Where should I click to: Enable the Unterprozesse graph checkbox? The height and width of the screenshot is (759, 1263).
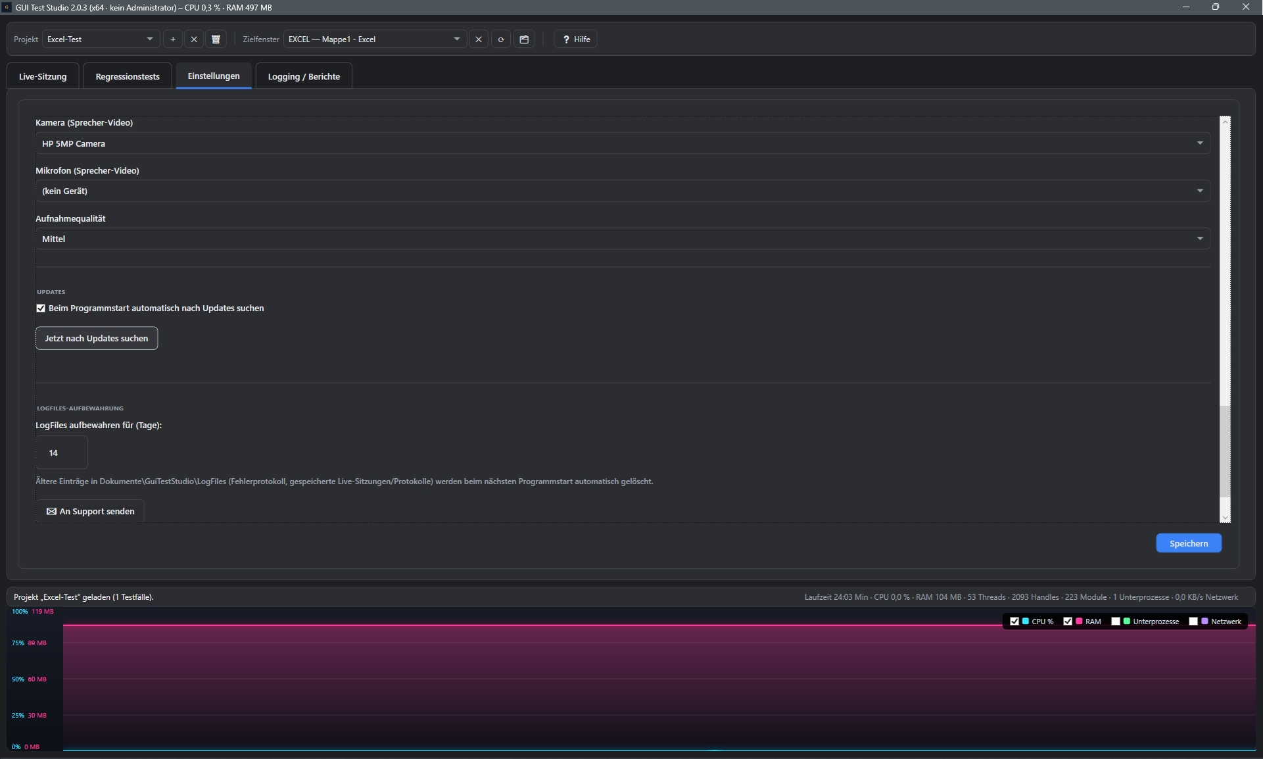(1116, 622)
